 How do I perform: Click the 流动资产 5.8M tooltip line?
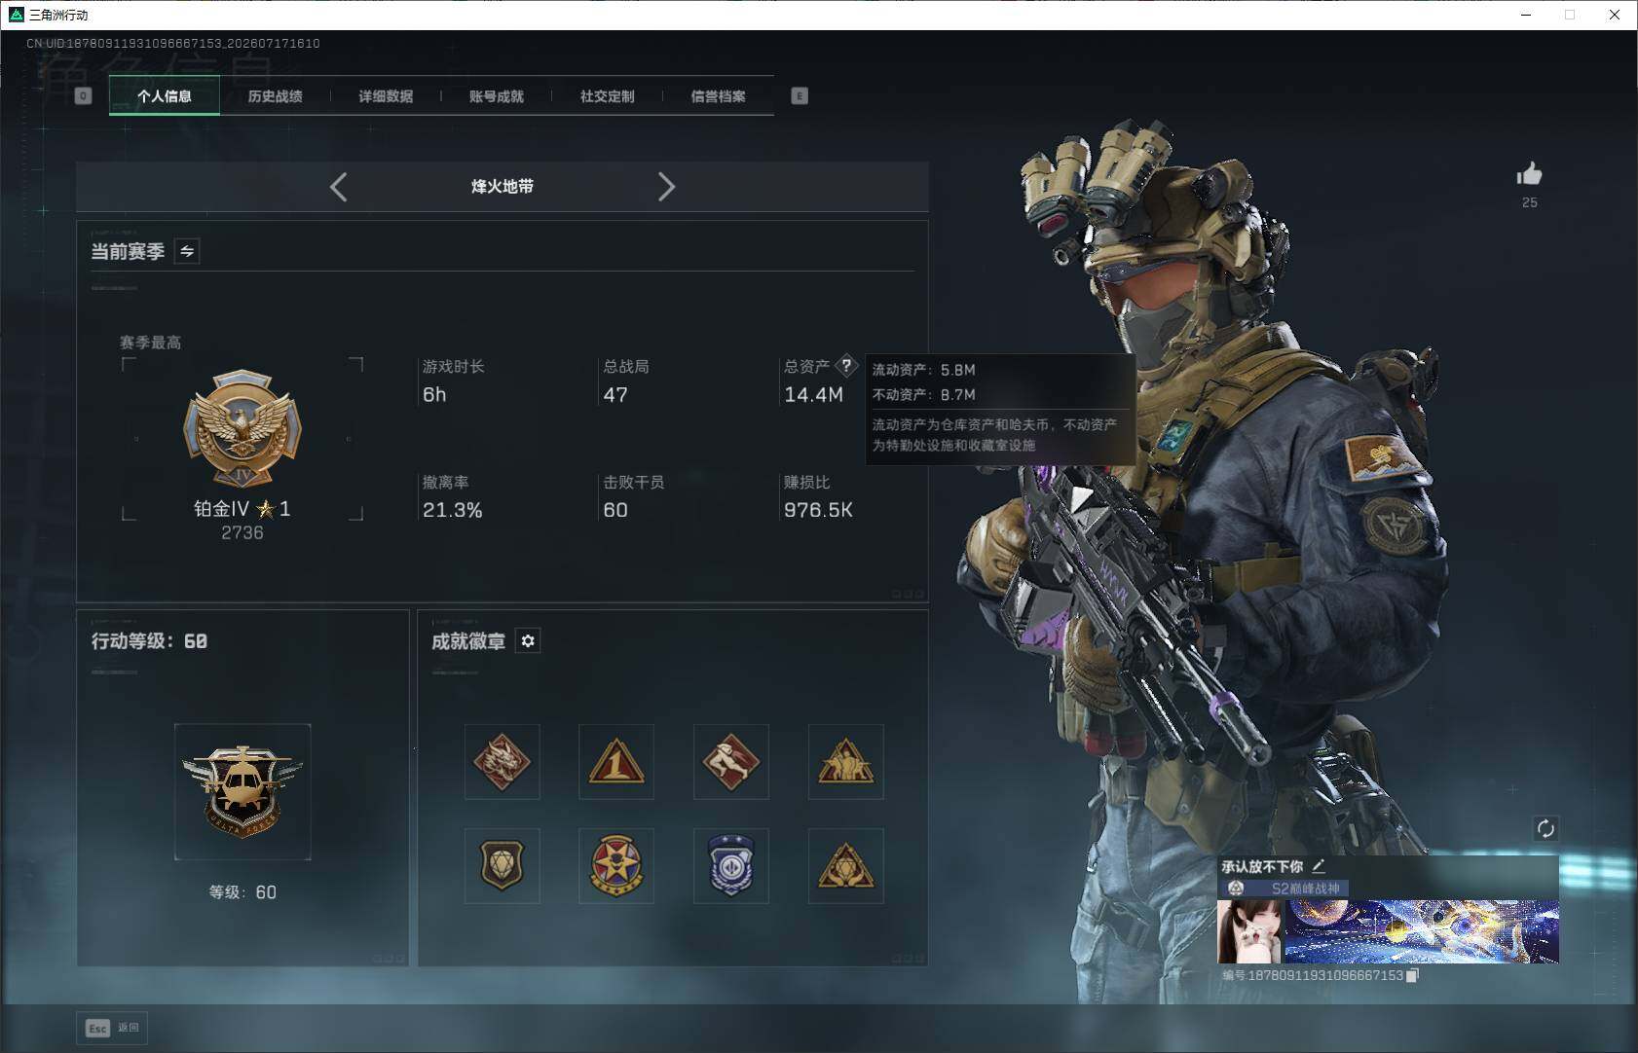[x=923, y=370]
